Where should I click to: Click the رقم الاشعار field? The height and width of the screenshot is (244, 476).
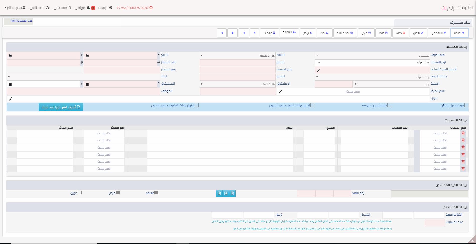pos(122,70)
